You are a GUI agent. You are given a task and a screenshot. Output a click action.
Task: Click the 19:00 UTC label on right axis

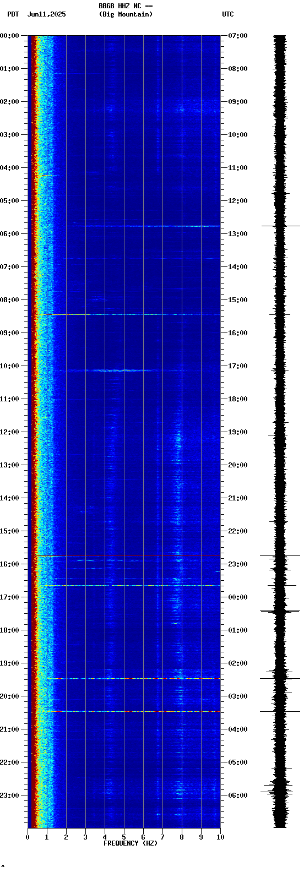click(x=238, y=432)
